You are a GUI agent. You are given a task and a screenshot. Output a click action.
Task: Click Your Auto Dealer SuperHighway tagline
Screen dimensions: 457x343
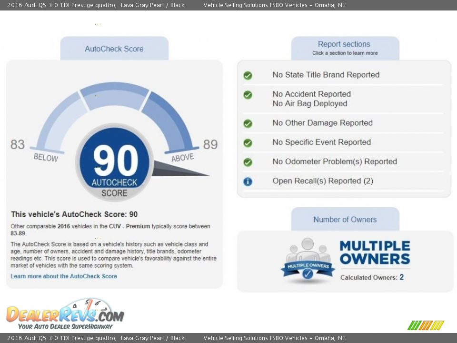tap(65, 327)
